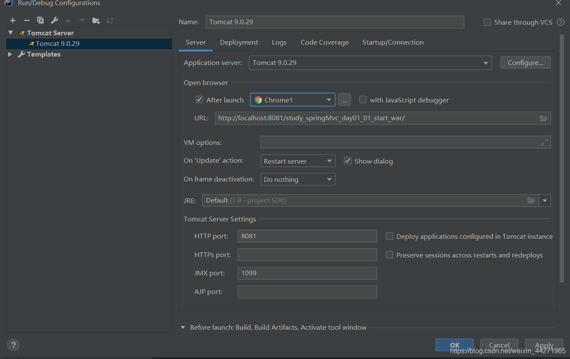Switch to the Server tab
Viewport: 570px width, 359px height.
coord(196,42)
